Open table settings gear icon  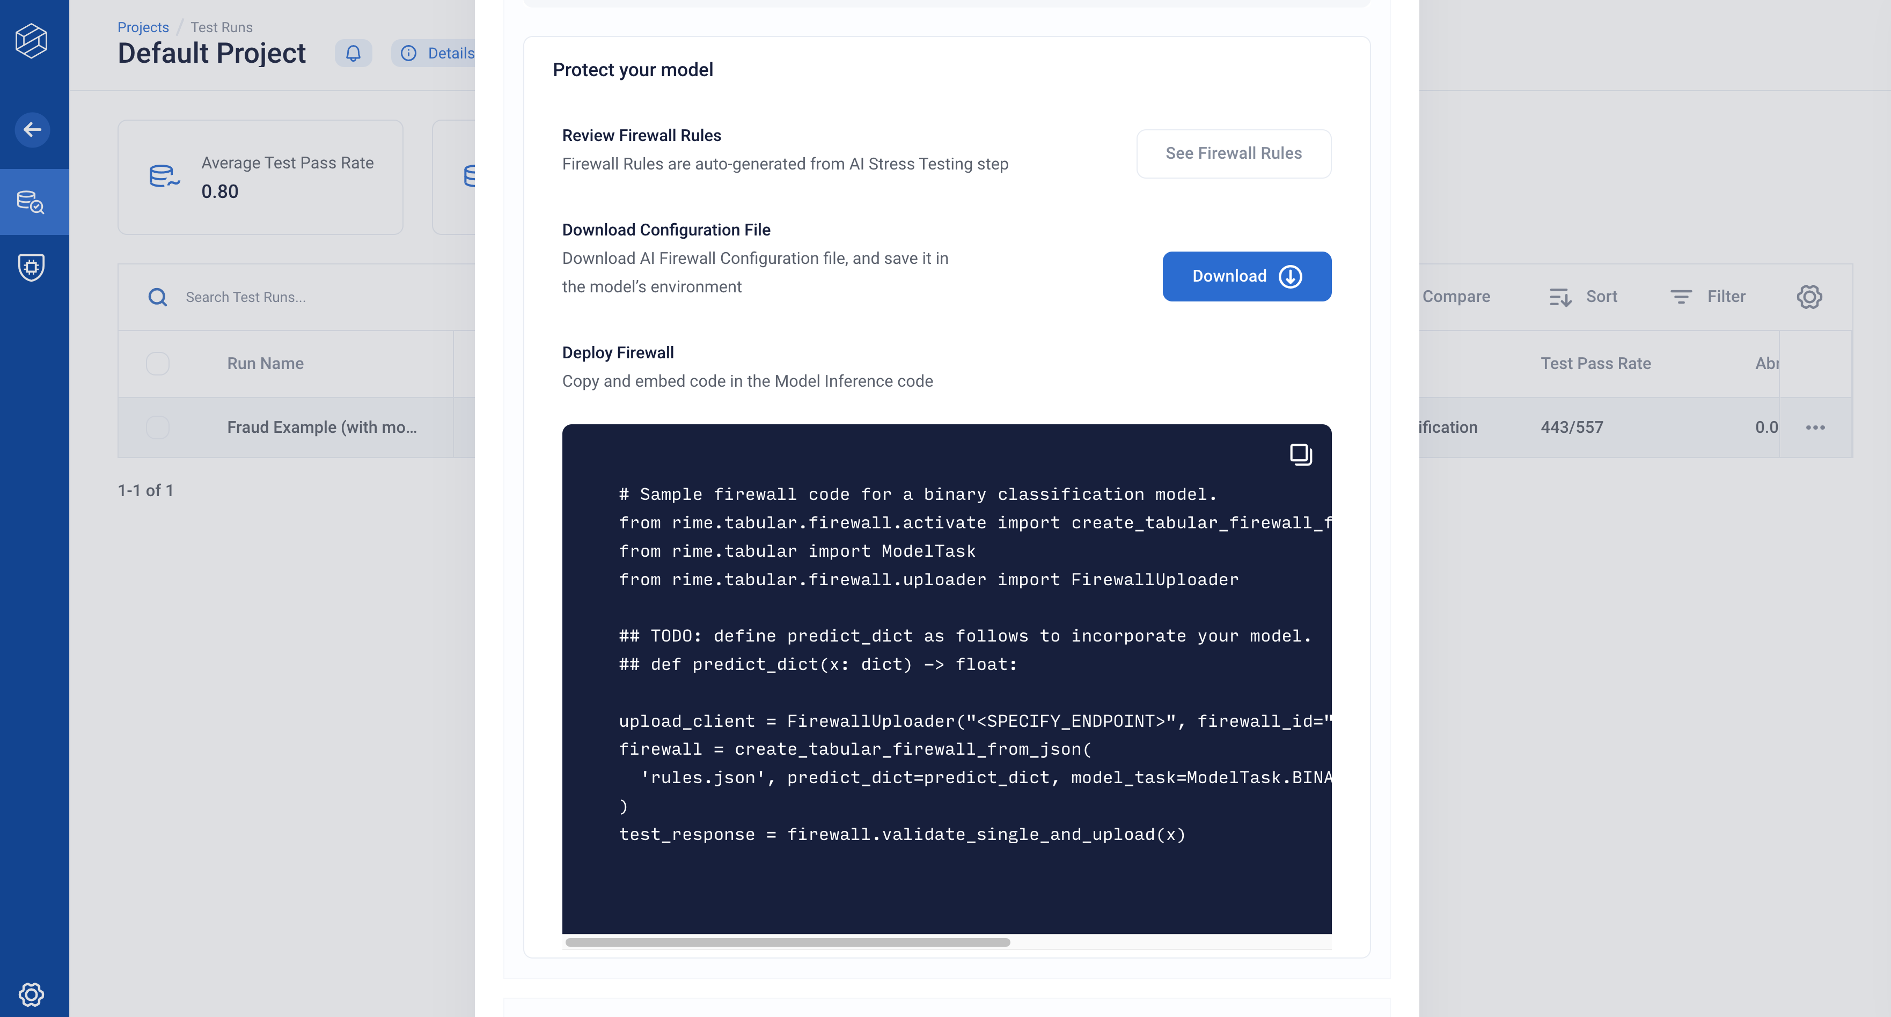click(1809, 297)
